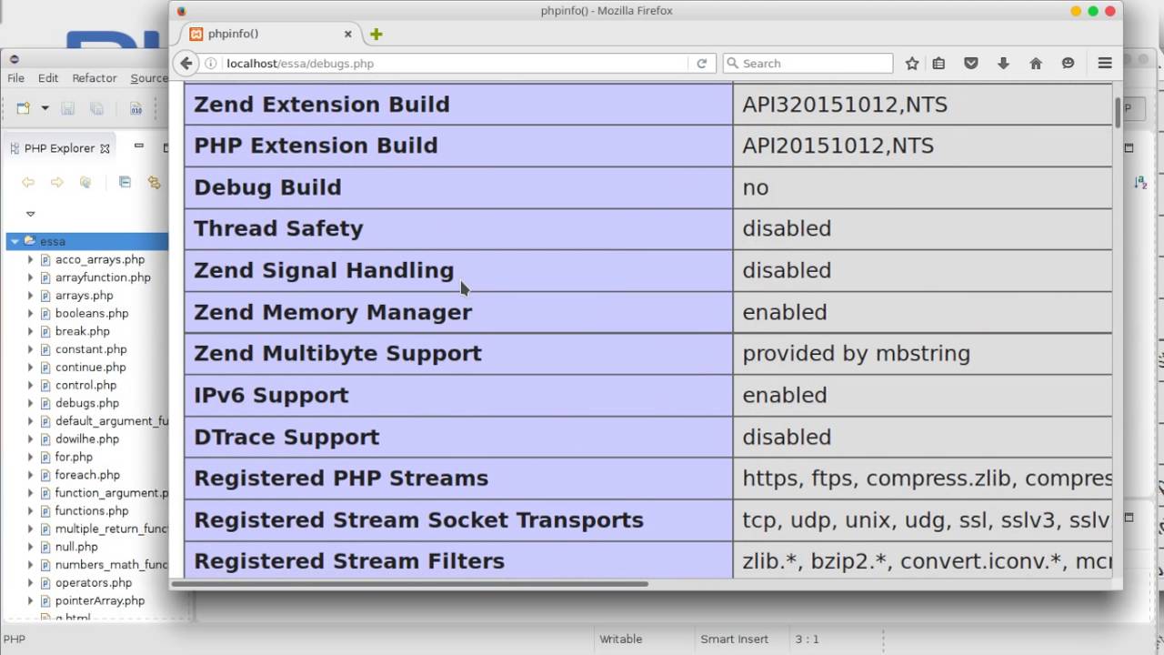Focus the Firefox Search field
The image size is (1164, 655).
[x=808, y=64]
